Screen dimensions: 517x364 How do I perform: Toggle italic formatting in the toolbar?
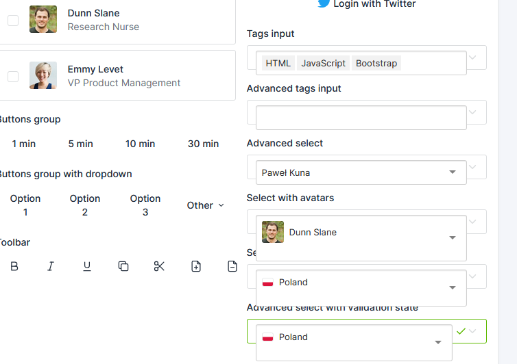tap(51, 266)
